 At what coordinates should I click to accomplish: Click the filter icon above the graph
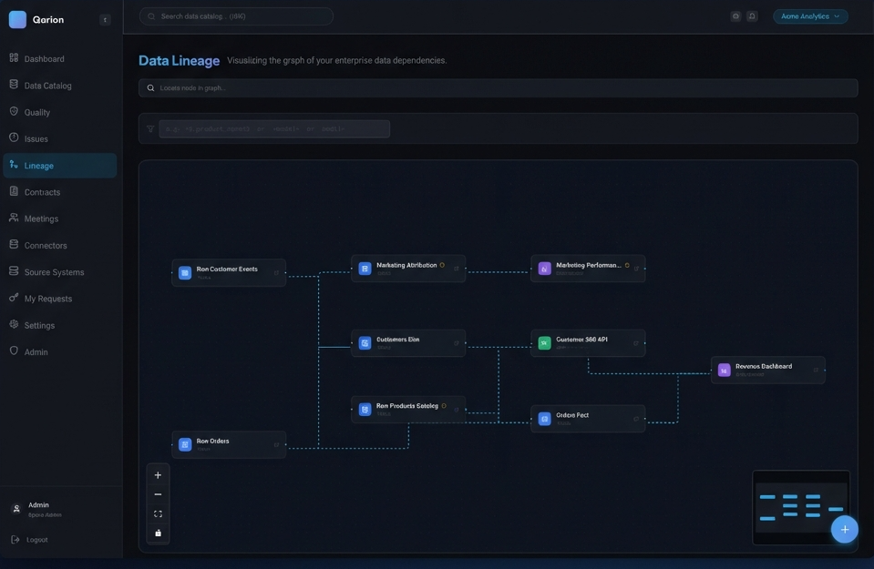tap(148, 127)
